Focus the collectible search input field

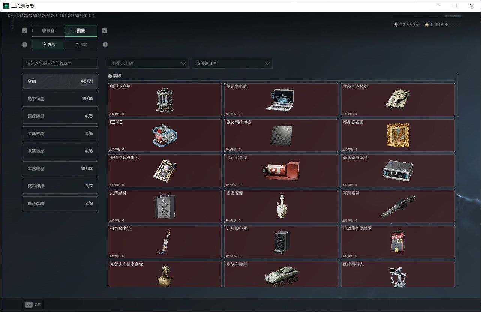click(60, 63)
